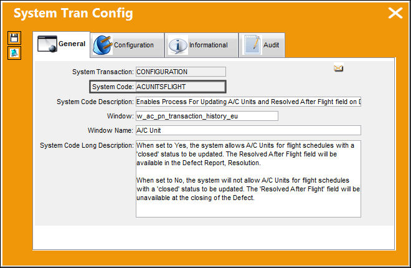Click the Configuration tab plug icon
Screen dimensions: 411x268
pos(103,45)
